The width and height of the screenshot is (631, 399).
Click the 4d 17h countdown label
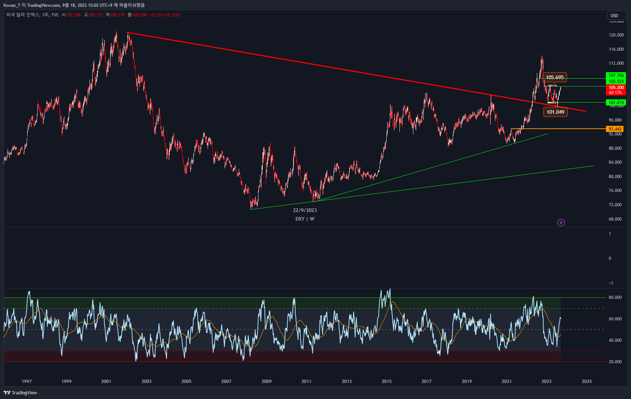click(x=615, y=93)
